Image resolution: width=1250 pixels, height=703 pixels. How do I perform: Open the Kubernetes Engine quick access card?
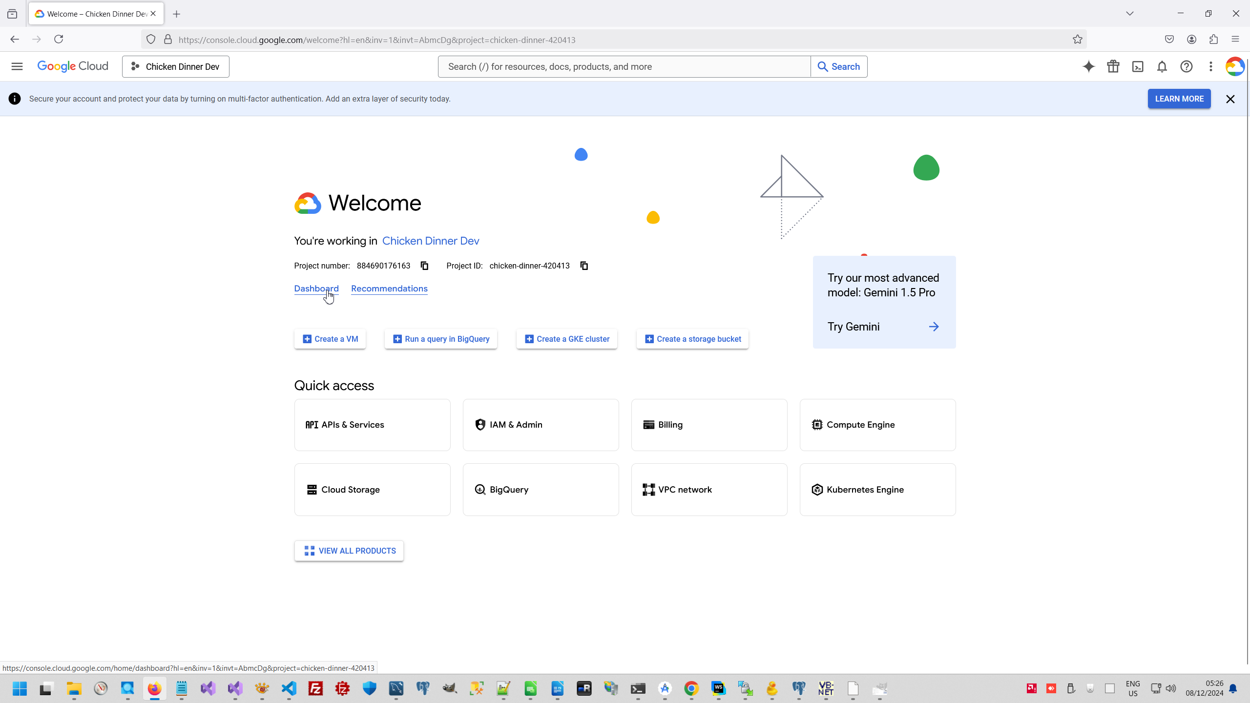pos(877,490)
